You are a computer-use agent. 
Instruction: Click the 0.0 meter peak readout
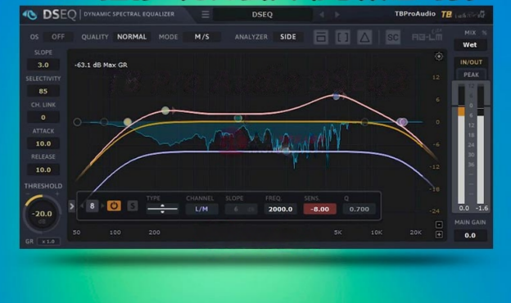pyautogui.click(x=464, y=208)
